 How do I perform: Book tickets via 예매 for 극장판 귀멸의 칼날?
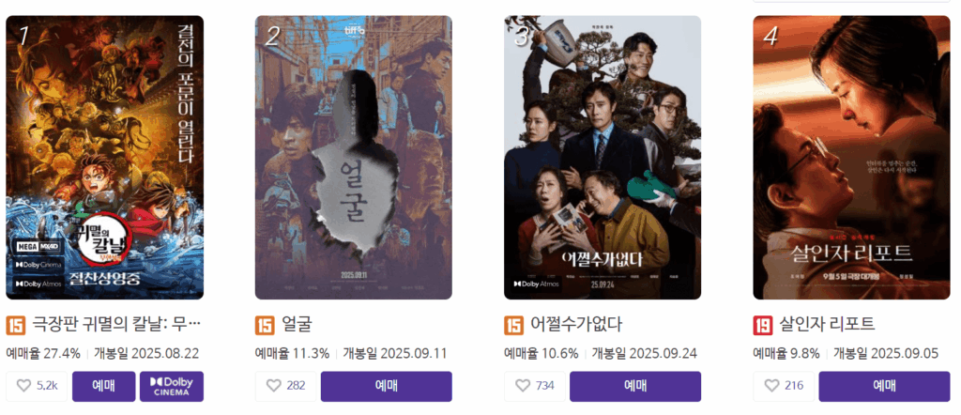tap(103, 386)
